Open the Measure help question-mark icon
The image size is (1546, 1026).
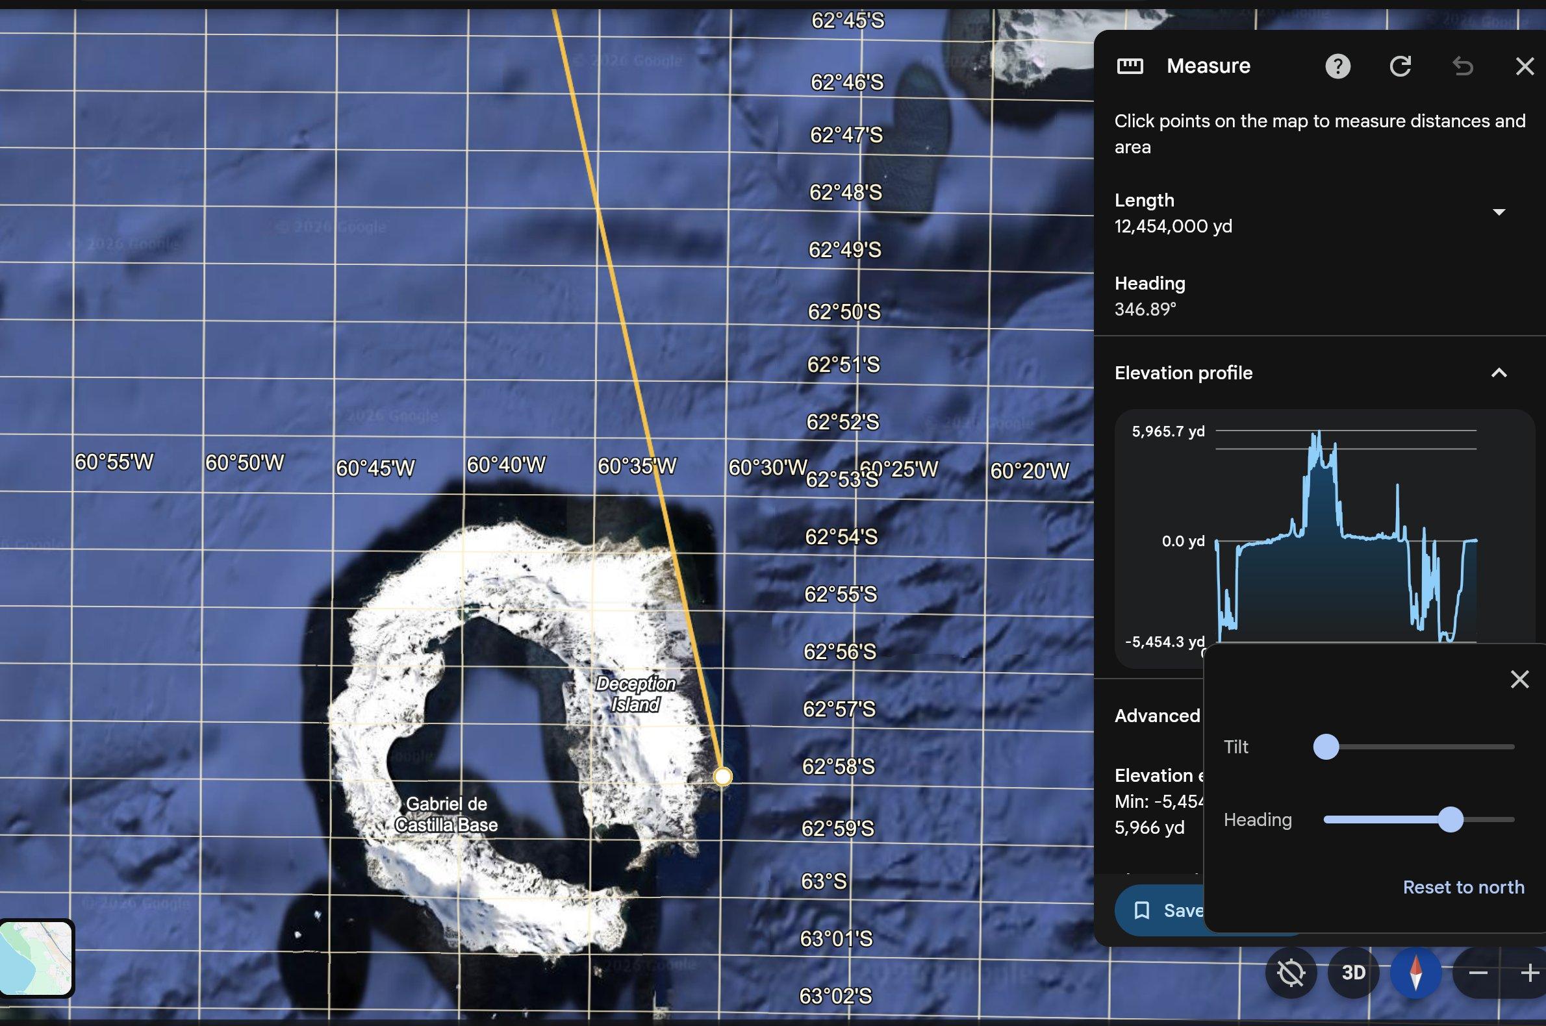[1338, 66]
